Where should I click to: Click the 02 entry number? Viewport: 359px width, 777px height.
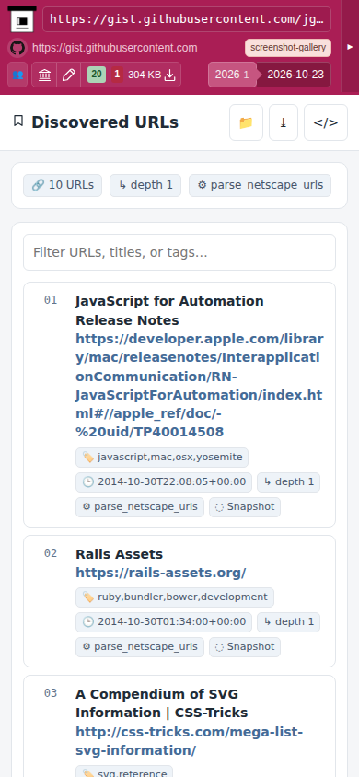point(51,553)
